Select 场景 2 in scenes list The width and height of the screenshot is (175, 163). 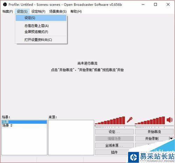click(24, 126)
